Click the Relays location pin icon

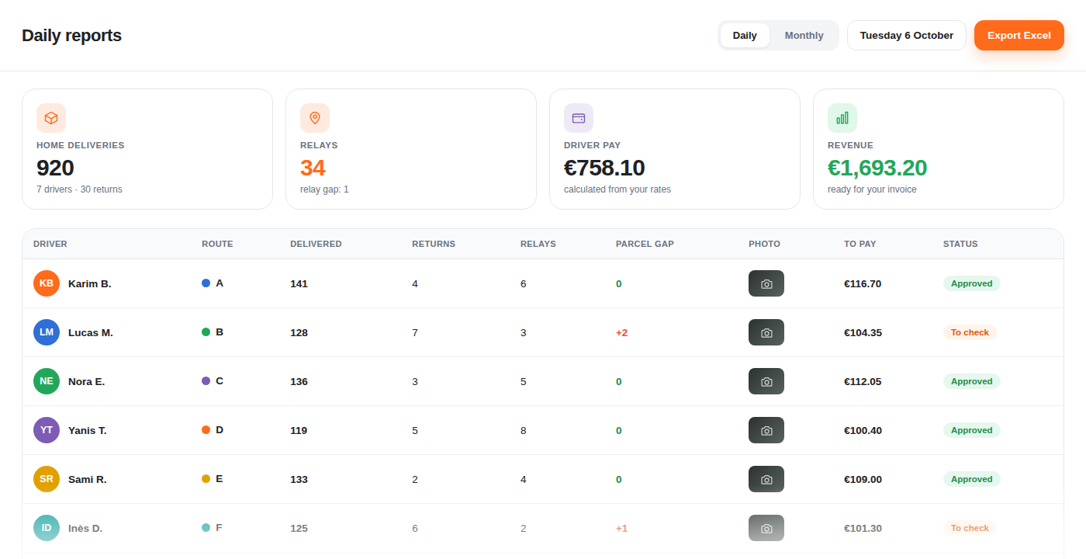(315, 118)
